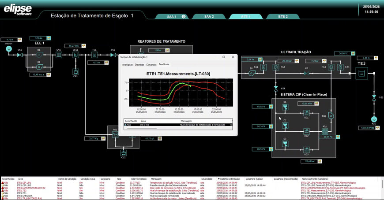Click the DES1 equipment icon

point(75,55)
